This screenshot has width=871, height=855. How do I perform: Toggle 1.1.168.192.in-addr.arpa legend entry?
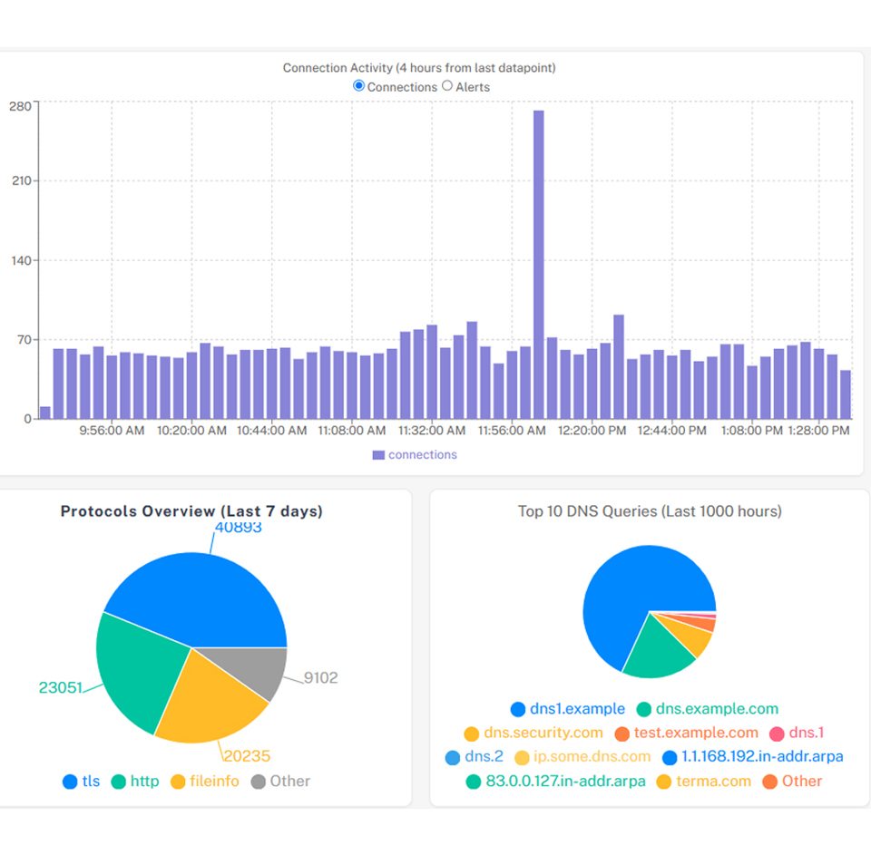(x=753, y=757)
